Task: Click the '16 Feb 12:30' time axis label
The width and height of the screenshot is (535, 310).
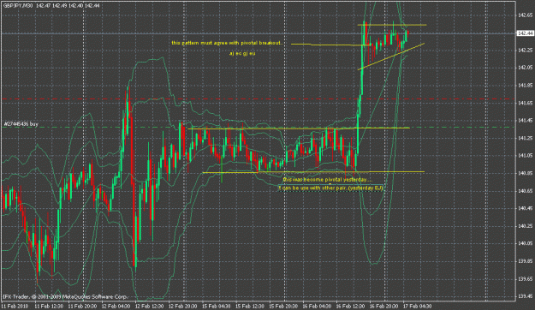Action: pos(350,307)
